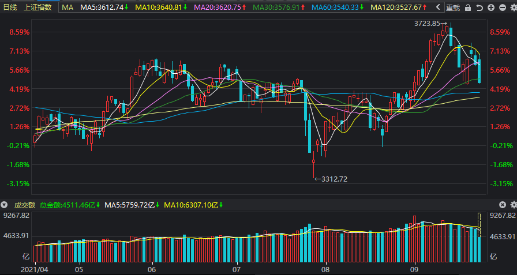The height and width of the screenshot is (275, 517).
Task: Toggle the MA5:3612.74 line label
Action: coord(104,7)
